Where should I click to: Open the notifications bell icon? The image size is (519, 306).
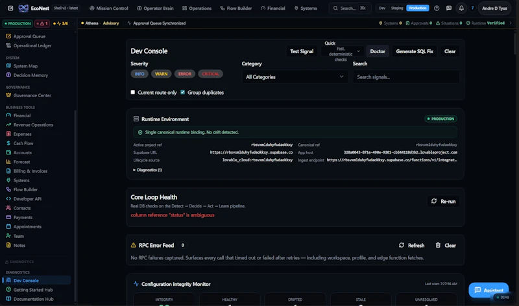point(461,8)
